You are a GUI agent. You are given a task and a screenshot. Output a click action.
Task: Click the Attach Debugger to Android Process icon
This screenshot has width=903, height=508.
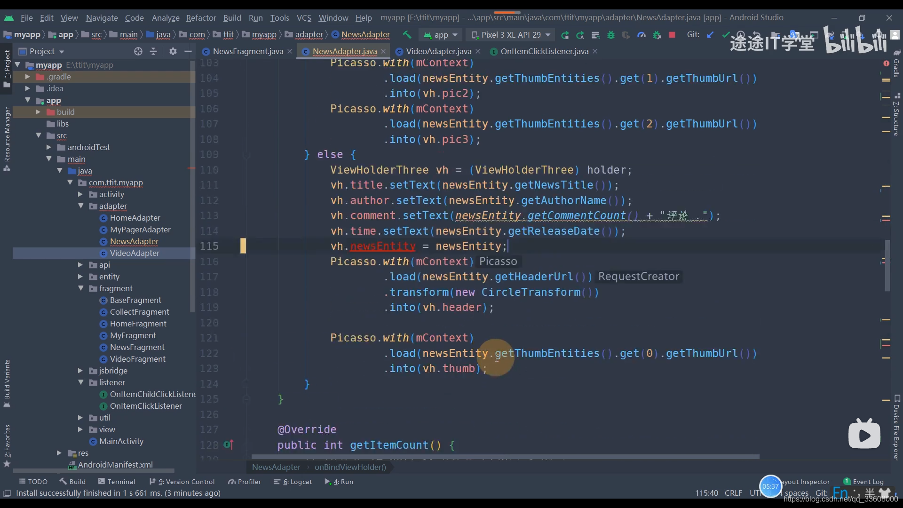[657, 35]
